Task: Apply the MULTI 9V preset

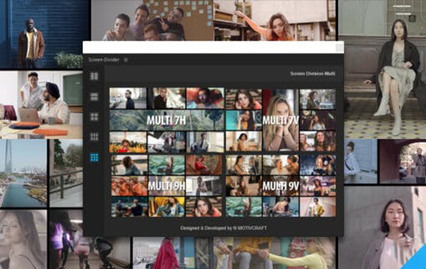Action: coord(281,186)
